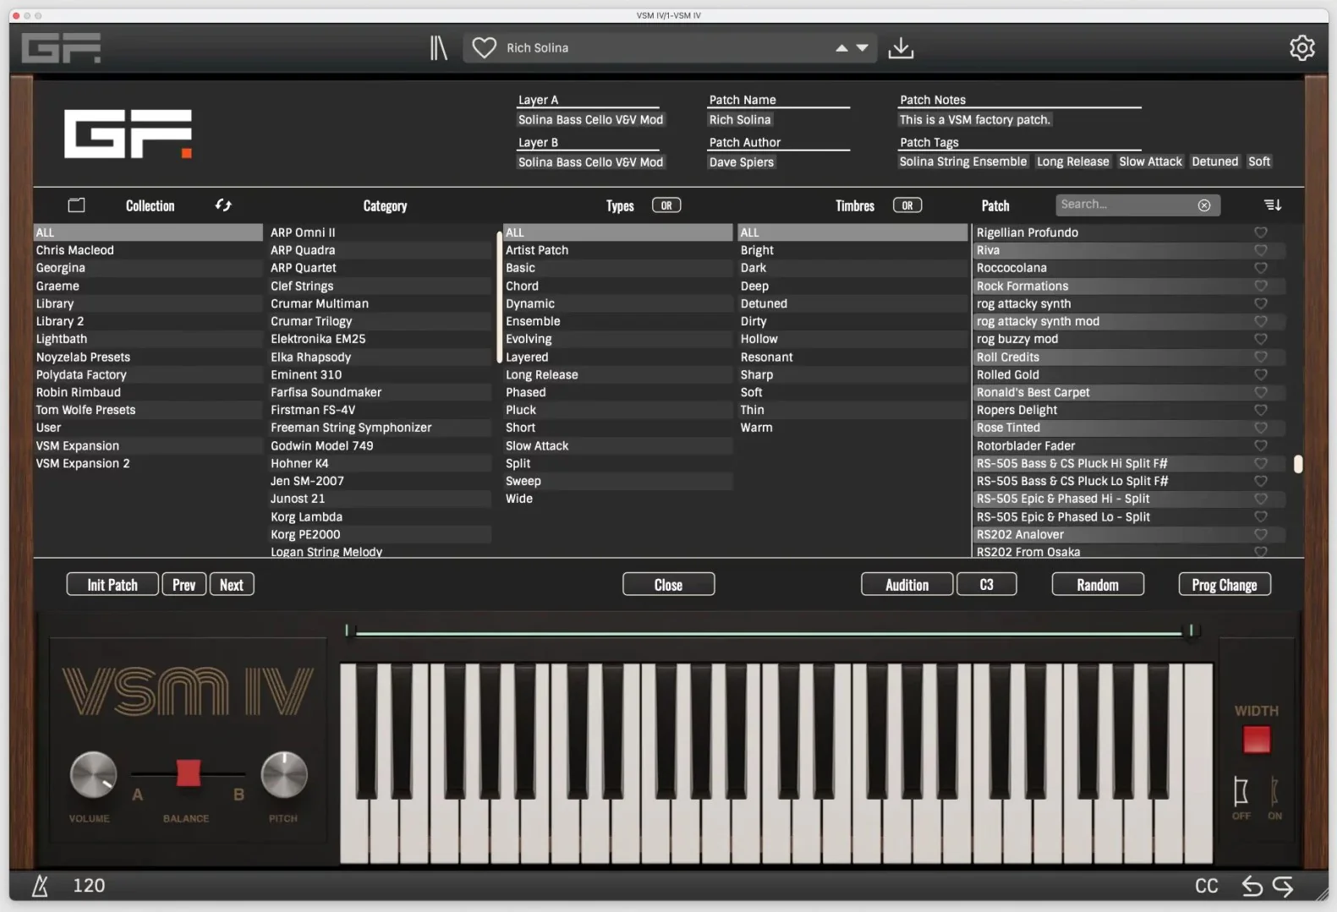
Task: Toggle the Timbres OR filter mode
Action: pos(907,205)
